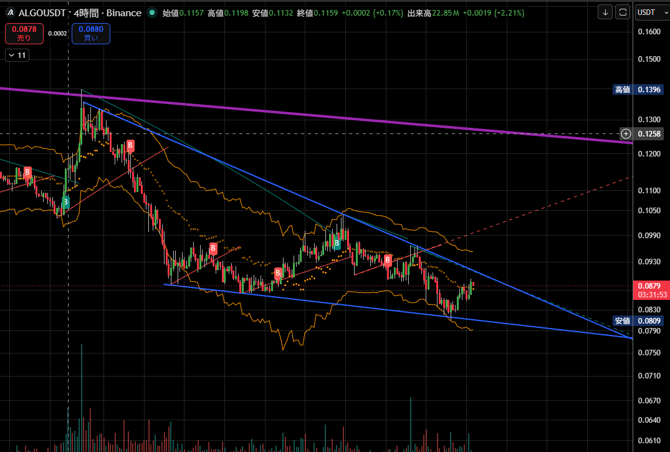The height and width of the screenshot is (452, 670).
Task: Click the crosshair price label 0.1258
Action: (x=649, y=134)
